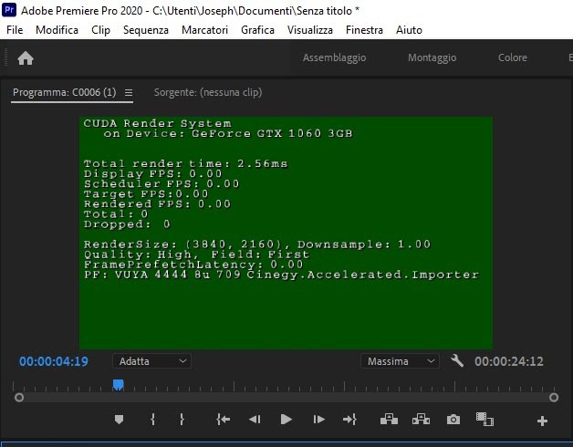Open the Adatta zoom level dropdown
Viewport: 573px width, 447px height.
tap(151, 361)
